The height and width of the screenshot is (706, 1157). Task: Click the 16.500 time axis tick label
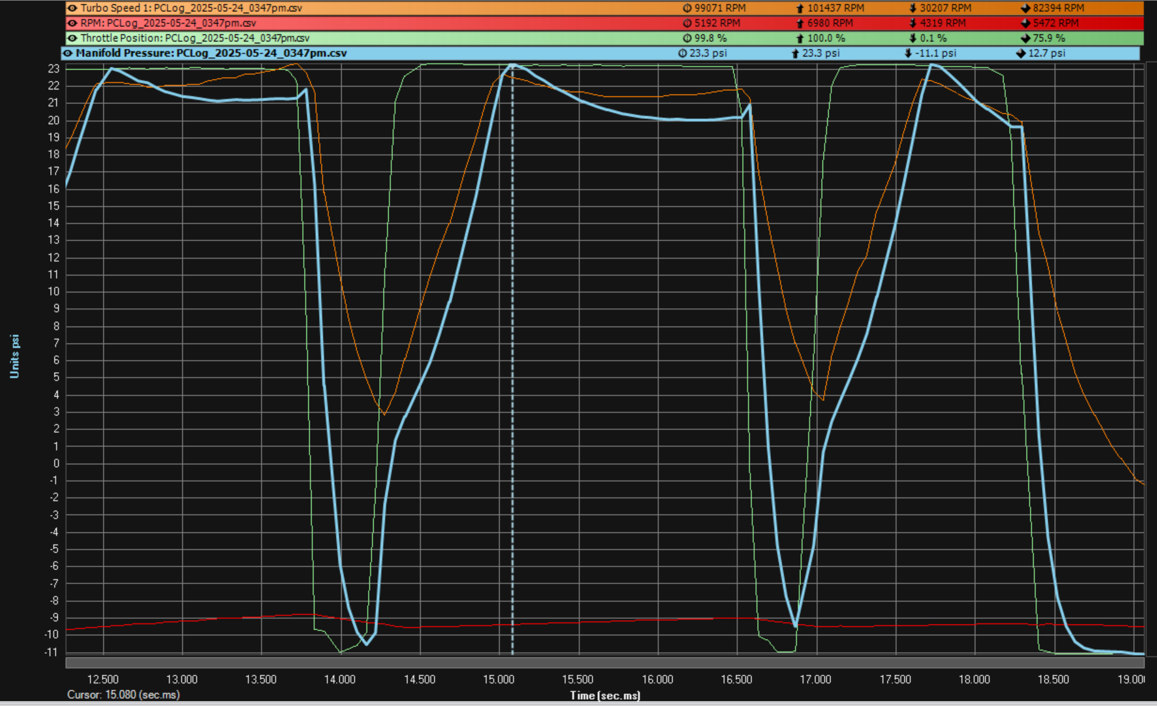click(x=736, y=680)
